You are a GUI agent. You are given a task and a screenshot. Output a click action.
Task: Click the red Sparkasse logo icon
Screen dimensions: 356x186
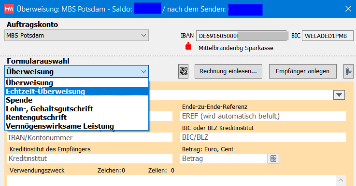[x=188, y=46]
